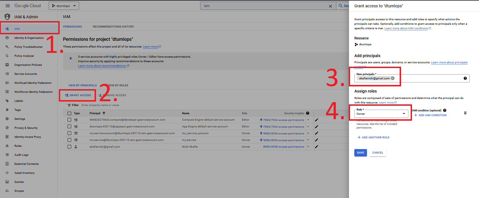Switch to View by Principals tab
This screenshot has height=198, width=479.
82,85
